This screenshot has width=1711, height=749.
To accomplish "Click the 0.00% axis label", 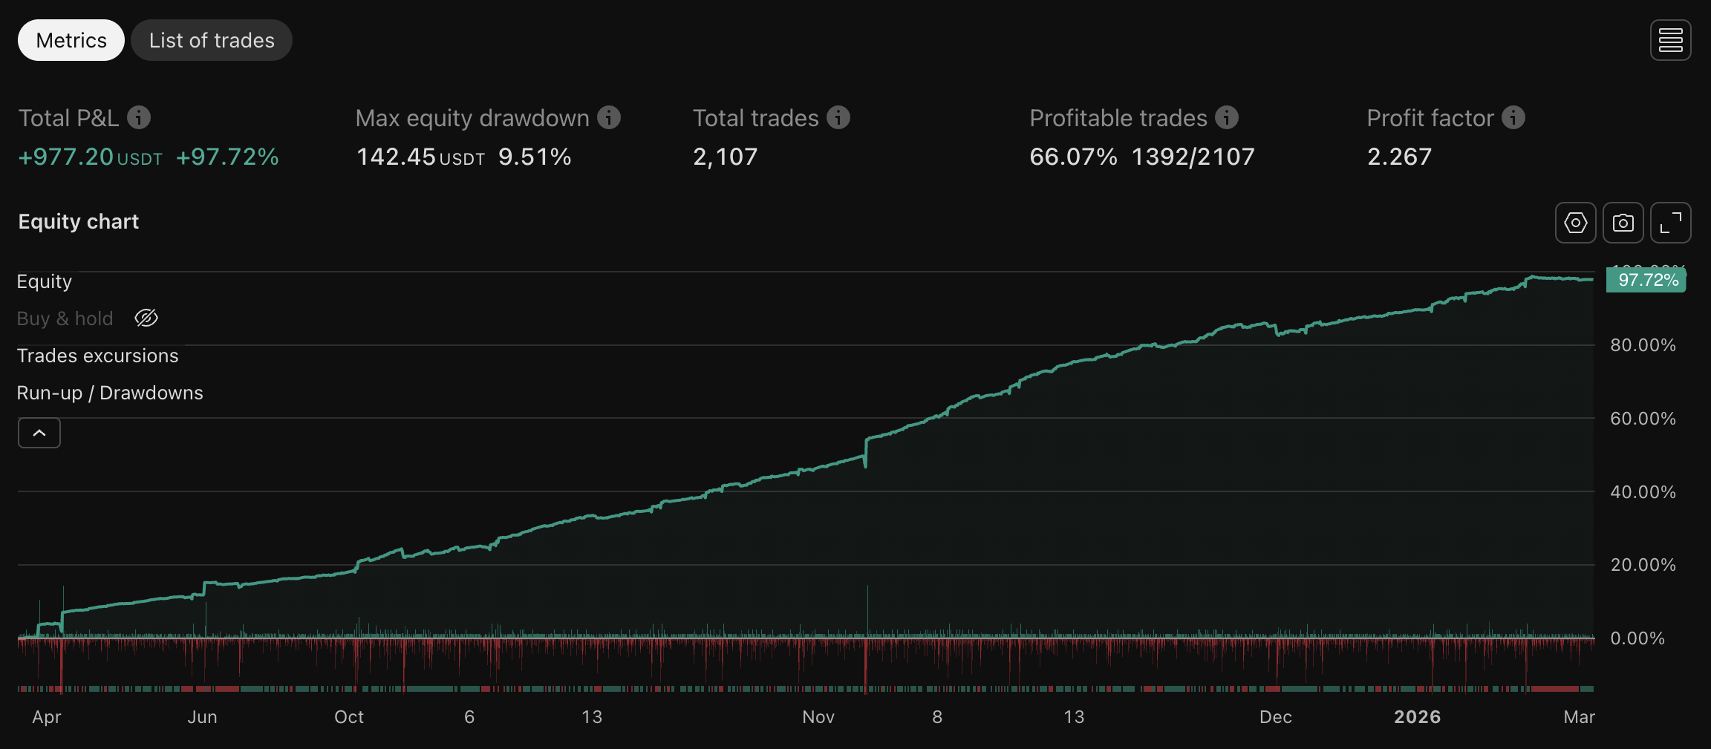I will (1637, 638).
